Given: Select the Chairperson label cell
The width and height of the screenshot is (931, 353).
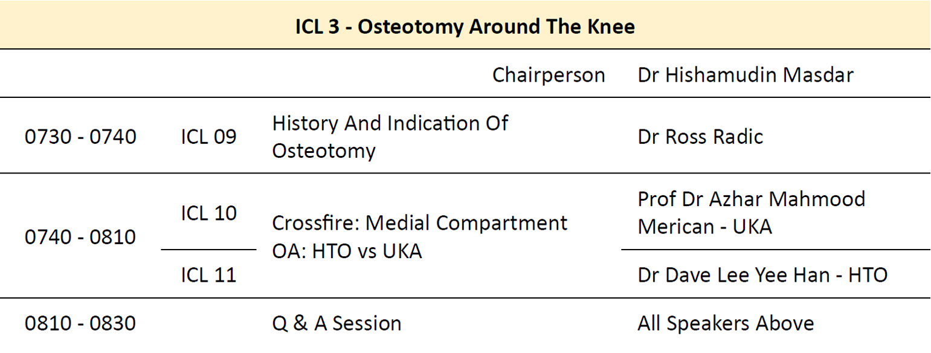Looking at the screenshot, I should click(549, 75).
